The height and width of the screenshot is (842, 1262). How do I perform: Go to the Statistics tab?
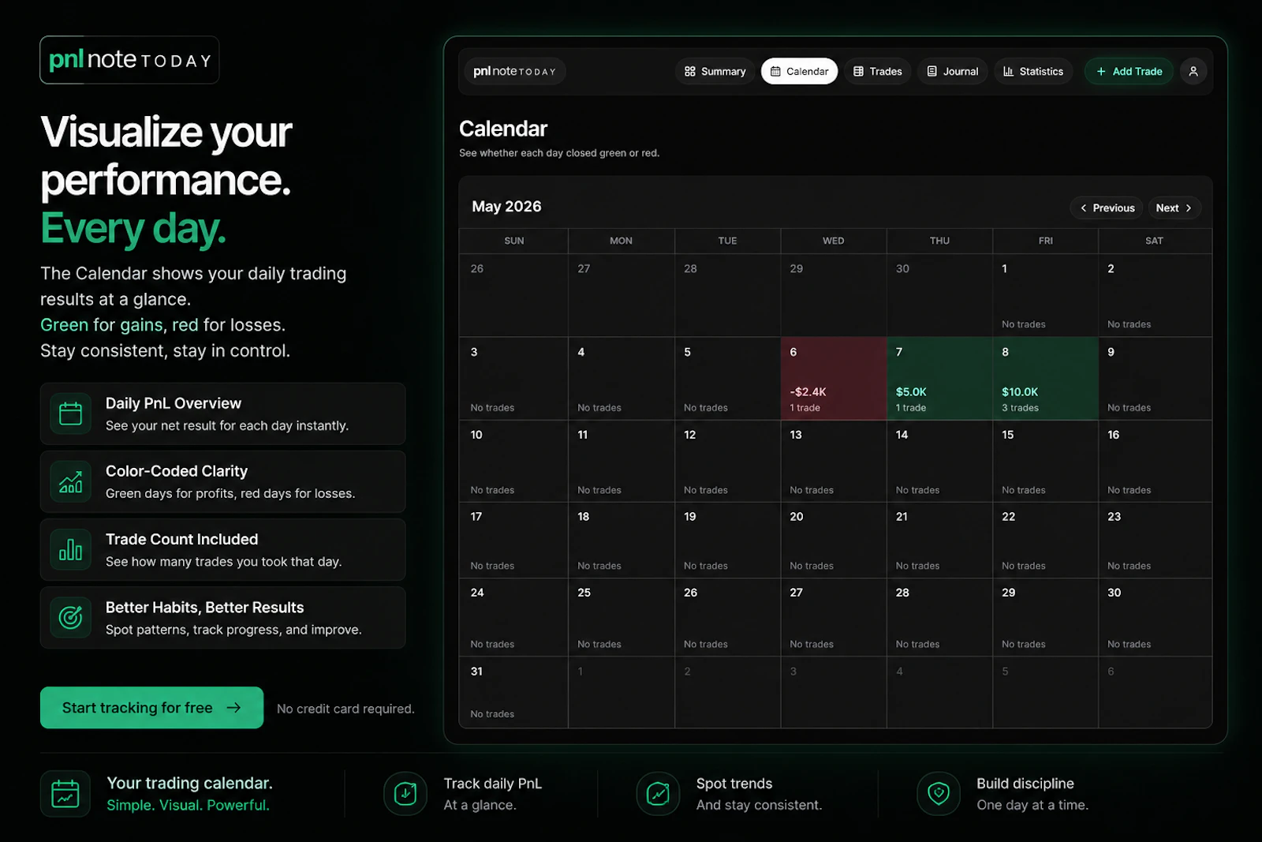tap(1033, 71)
